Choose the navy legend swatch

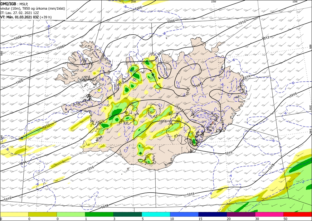coord(213,214)
